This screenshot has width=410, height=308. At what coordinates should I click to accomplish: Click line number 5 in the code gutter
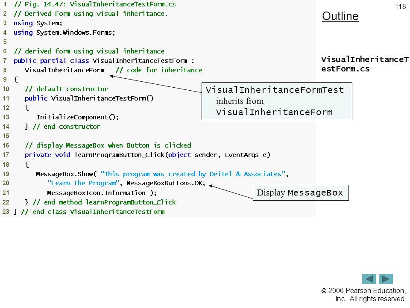(x=5, y=42)
